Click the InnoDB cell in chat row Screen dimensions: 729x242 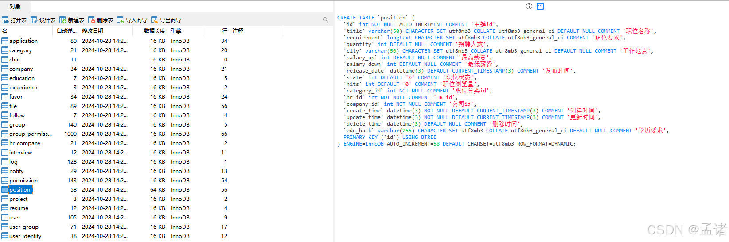coord(180,59)
